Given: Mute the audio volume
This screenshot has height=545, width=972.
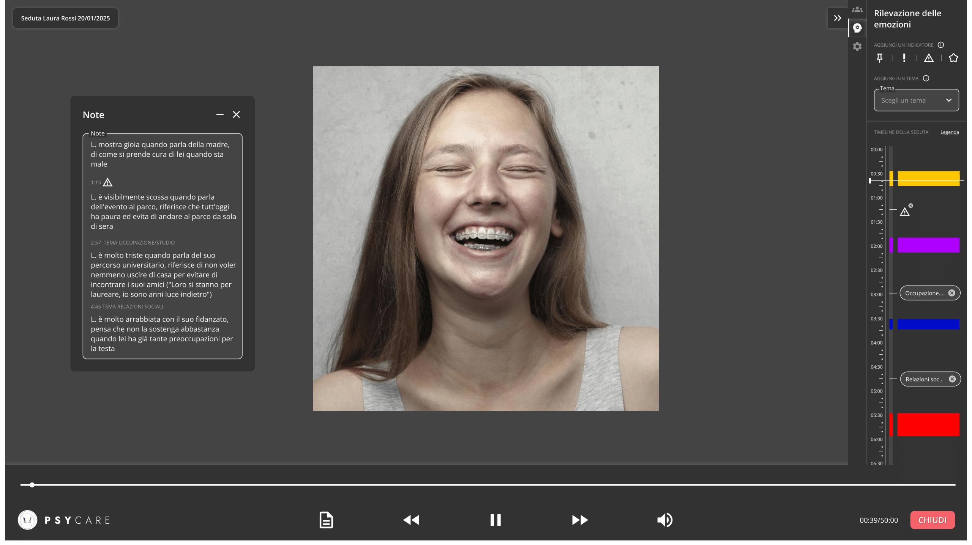Looking at the screenshot, I should point(665,520).
